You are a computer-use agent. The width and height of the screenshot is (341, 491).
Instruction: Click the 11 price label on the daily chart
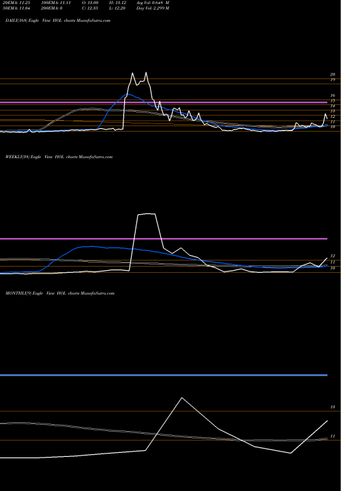point(333,121)
